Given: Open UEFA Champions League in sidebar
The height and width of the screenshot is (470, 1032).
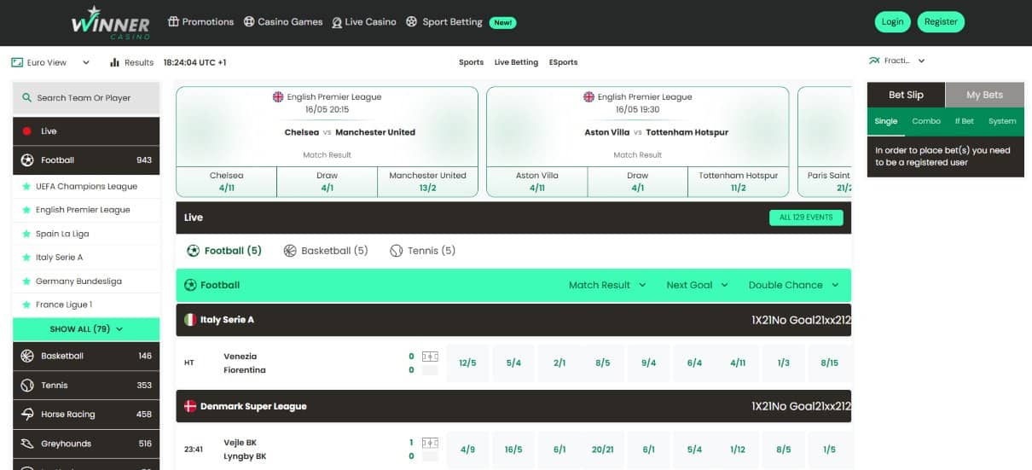Looking at the screenshot, I should tap(86, 186).
